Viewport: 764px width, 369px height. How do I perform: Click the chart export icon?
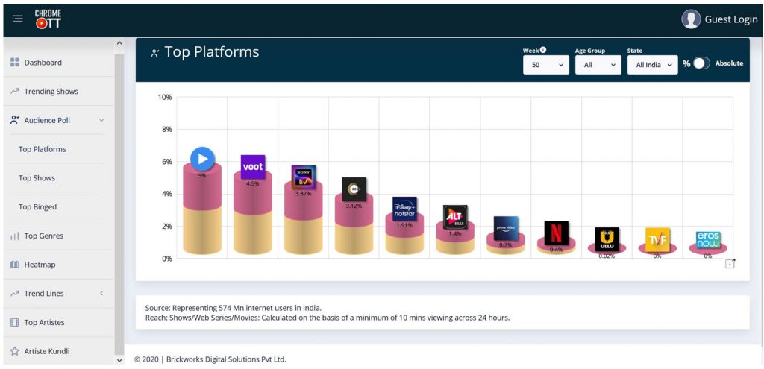[730, 263]
